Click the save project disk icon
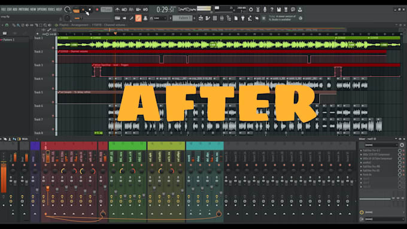 pyautogui.click(x=279, y=10)
